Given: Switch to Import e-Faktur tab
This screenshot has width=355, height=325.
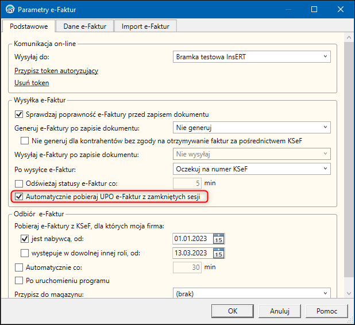Looking at the screenshot, I should (x=145, y=26).
